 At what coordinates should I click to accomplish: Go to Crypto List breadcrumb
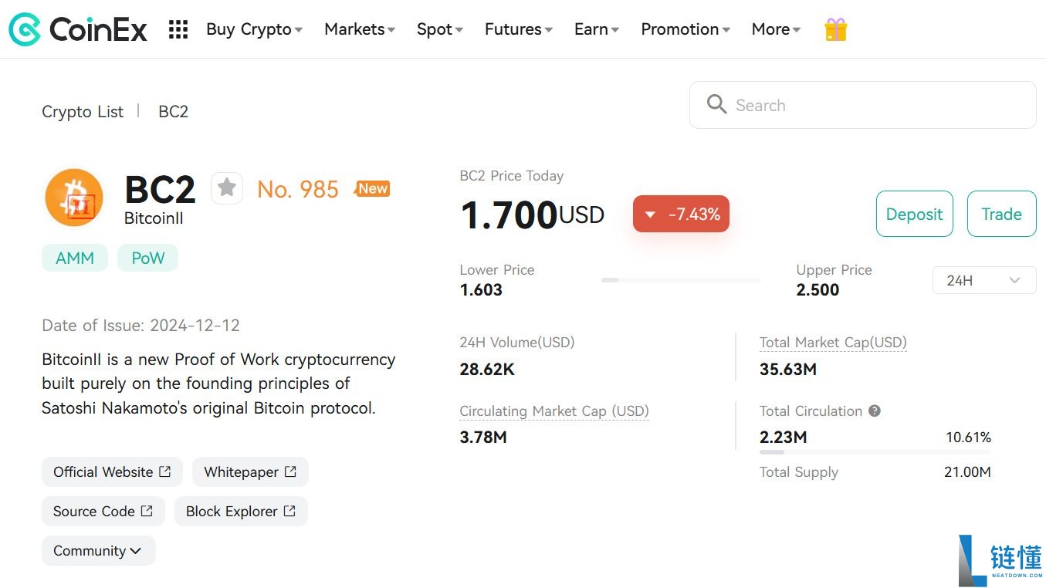[x=83, y=112]
